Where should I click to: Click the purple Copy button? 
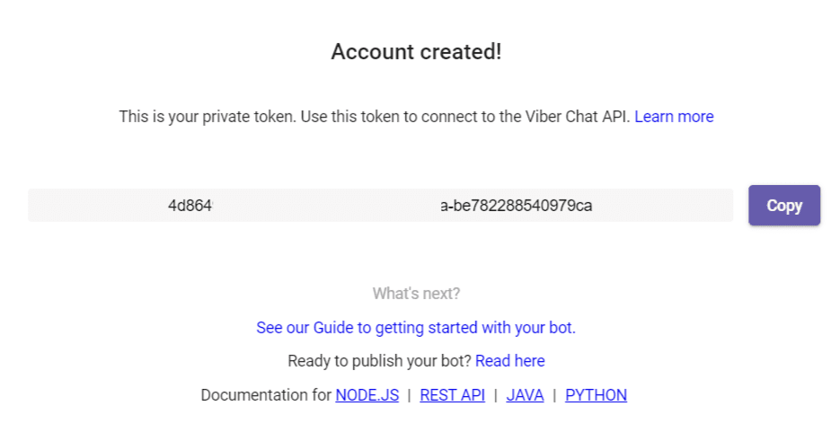tap(783, 206)
